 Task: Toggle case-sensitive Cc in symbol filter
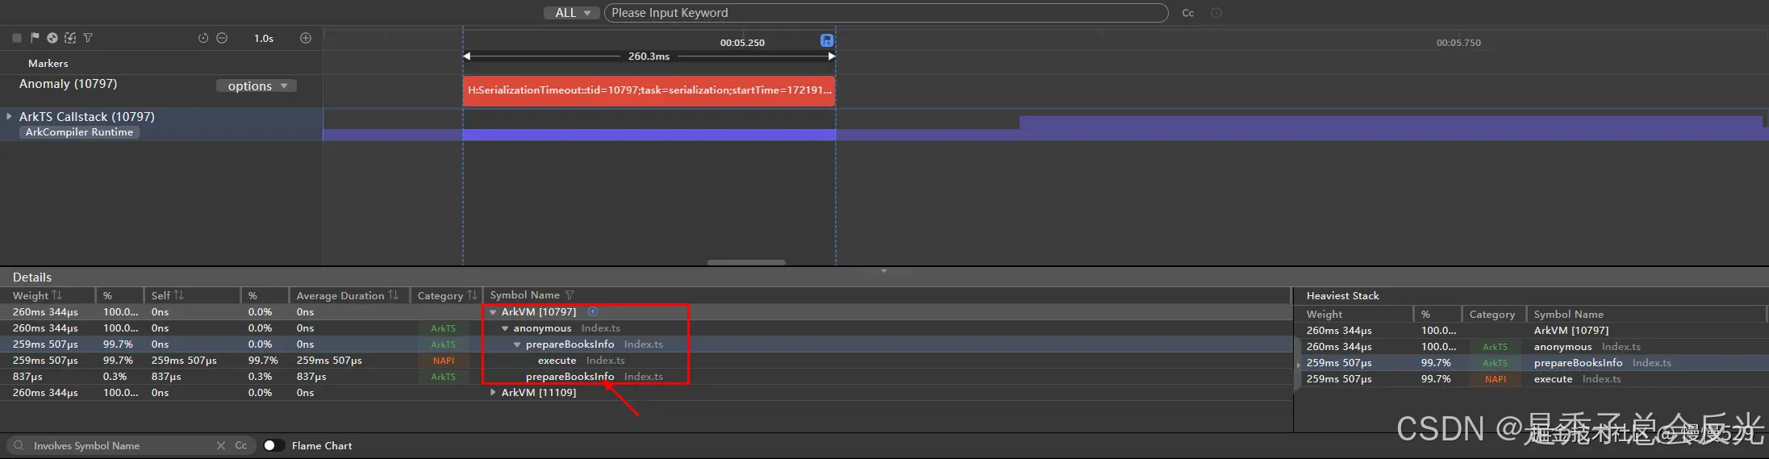pyautogui.click(x=241, y=445)
